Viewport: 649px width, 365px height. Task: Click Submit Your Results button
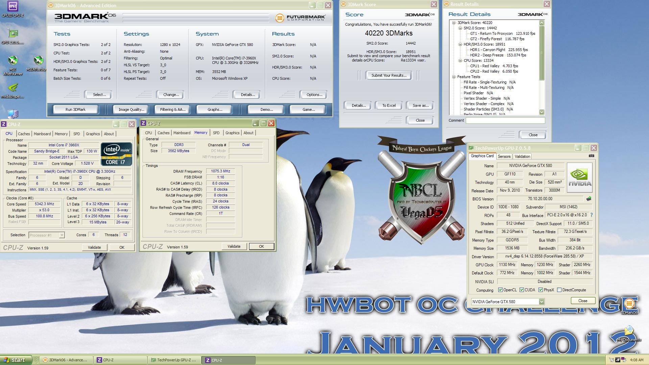click(389, 75)
